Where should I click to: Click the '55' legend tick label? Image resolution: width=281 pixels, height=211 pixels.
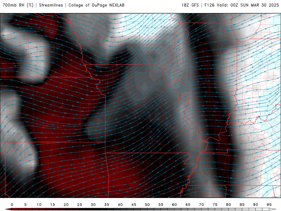click(x=161, y=205)
